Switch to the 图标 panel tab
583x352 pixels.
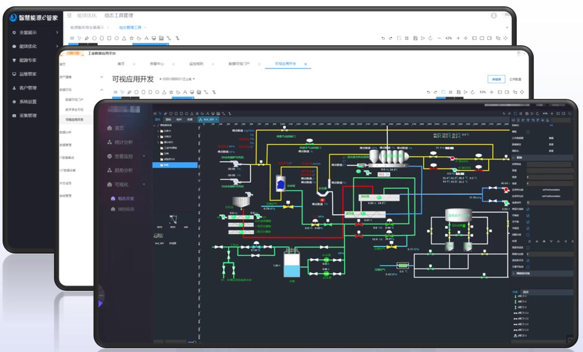168,120
